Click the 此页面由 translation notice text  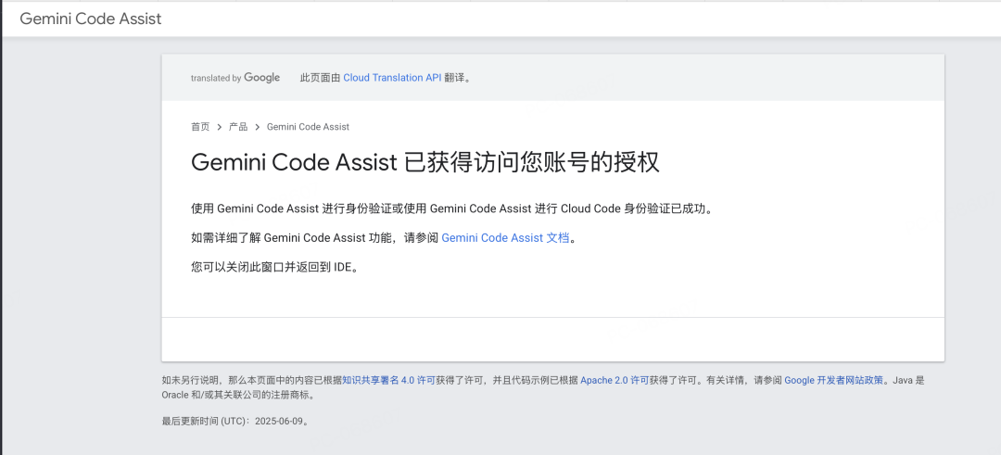(386, 78)
